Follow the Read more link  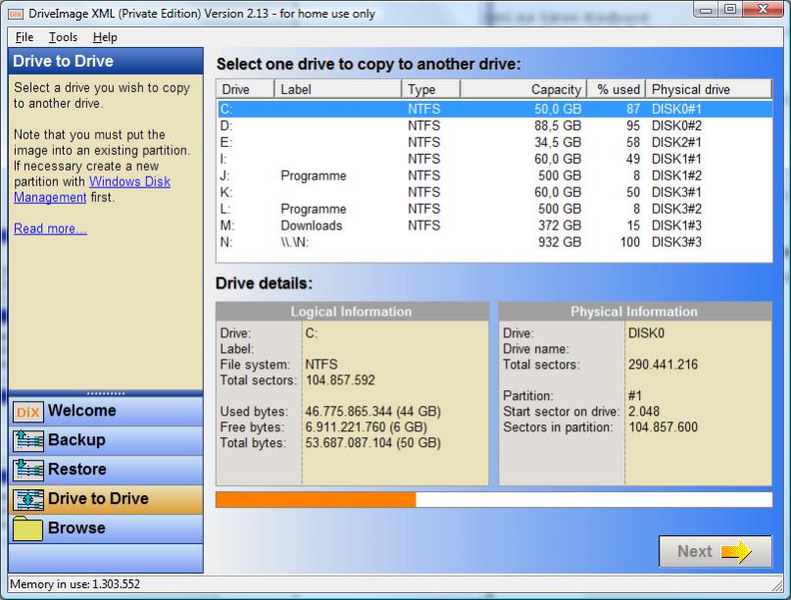point(50,228)
